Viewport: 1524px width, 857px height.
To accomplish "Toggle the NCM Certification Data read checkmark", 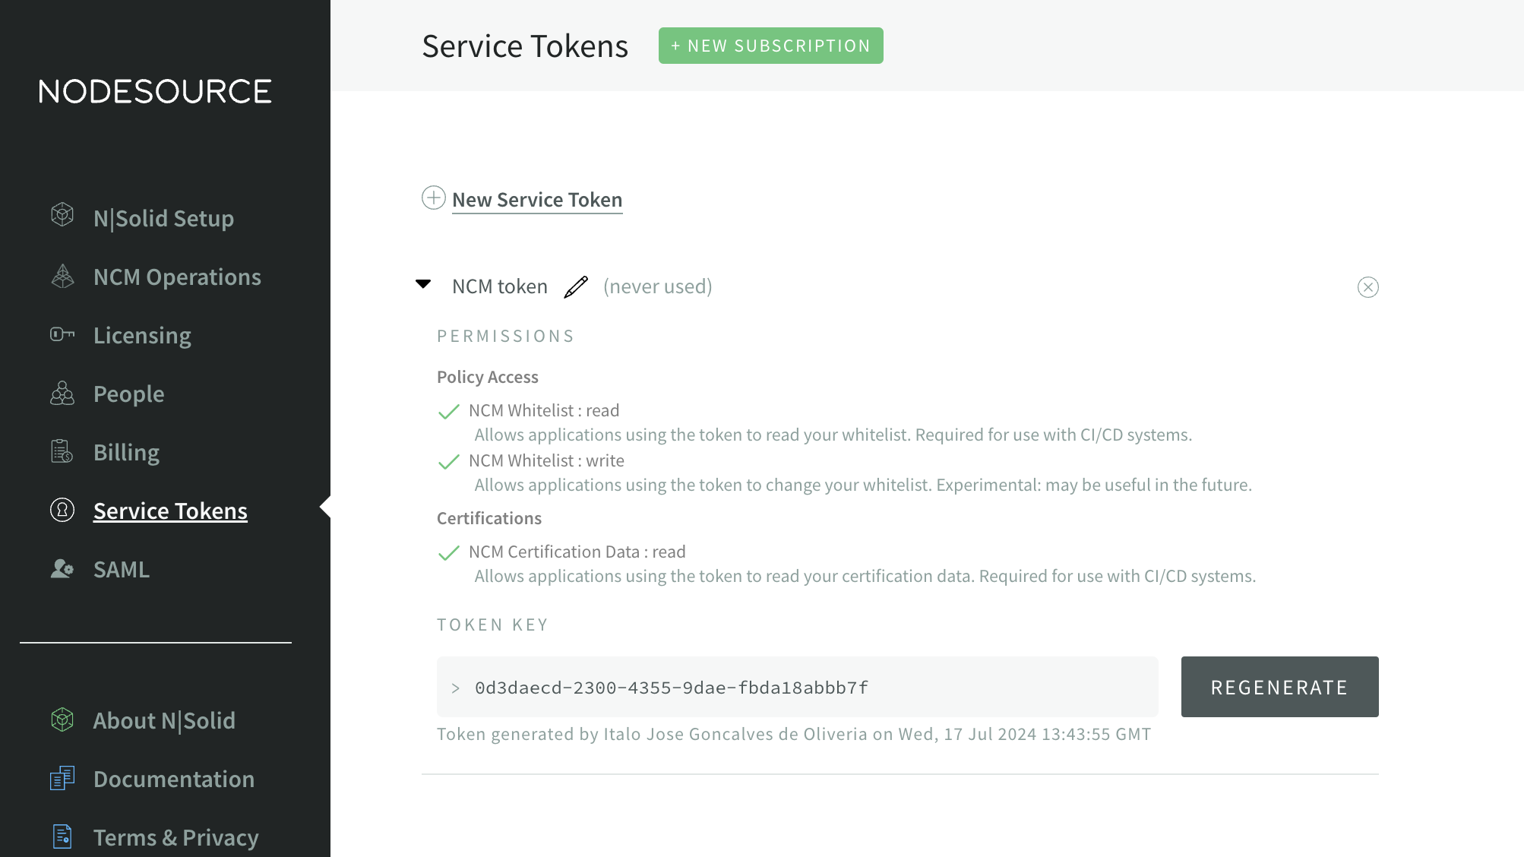I will pyautogui.click(x=450, y=552).
